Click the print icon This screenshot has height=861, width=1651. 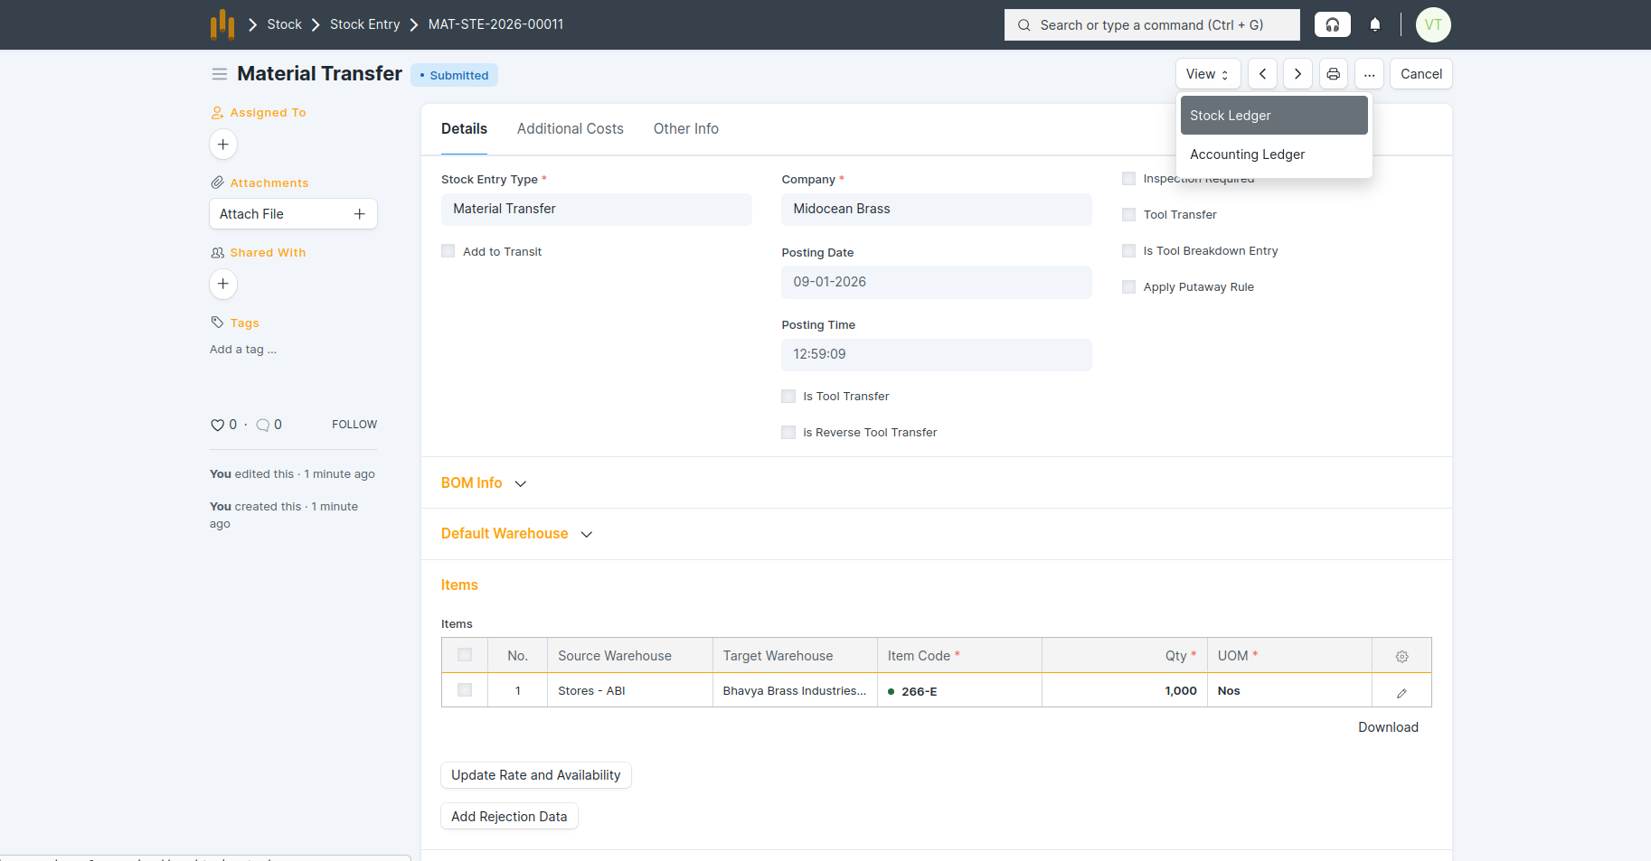click(1333, 74)
